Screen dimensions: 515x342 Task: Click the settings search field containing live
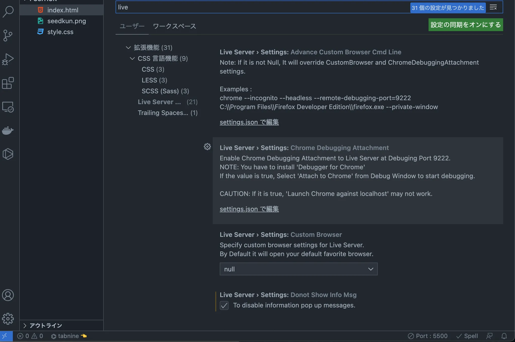coord(251,7)
